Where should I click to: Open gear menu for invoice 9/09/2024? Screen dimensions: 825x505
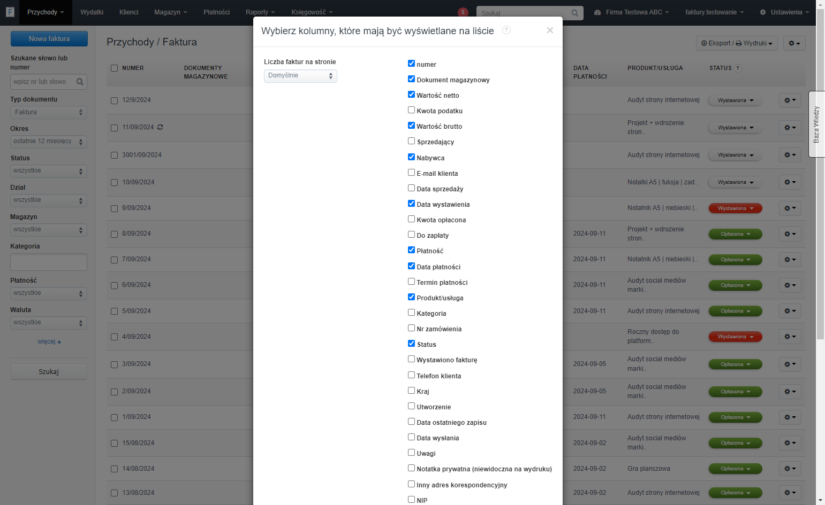point(790,208)
